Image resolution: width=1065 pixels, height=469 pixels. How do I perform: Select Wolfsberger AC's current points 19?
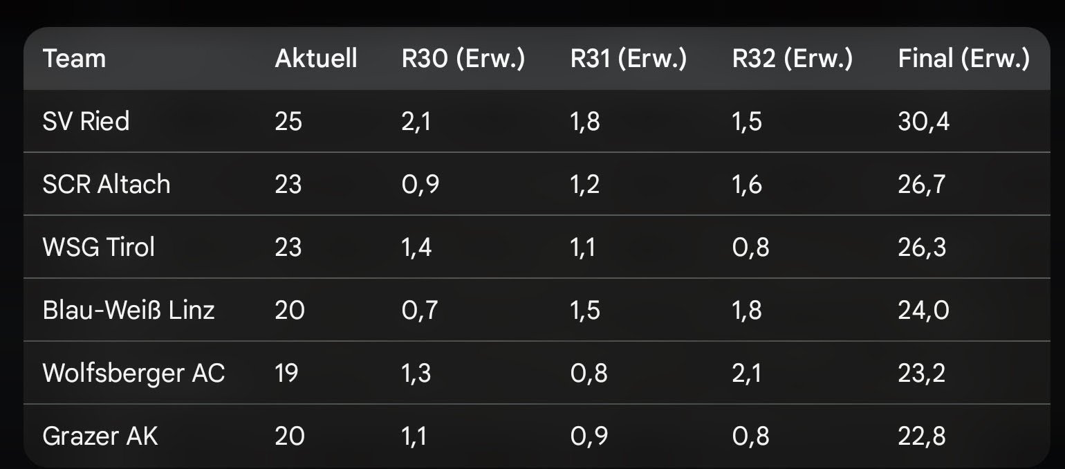click(x=286, y=373)
